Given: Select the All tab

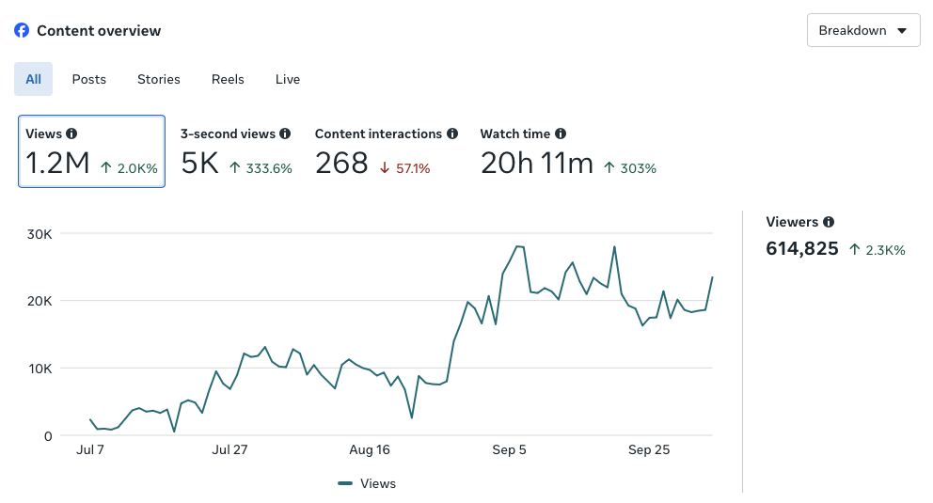Looking at the screenshot, I should pos(33,79).
